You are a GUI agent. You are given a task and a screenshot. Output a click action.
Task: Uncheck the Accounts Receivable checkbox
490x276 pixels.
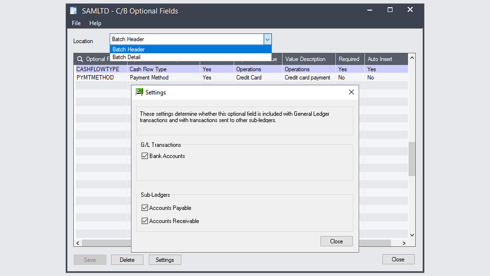pos(144,221)
